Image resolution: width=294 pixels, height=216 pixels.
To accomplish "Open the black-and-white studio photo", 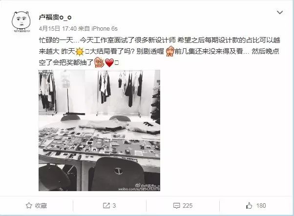I will point(99,131).
